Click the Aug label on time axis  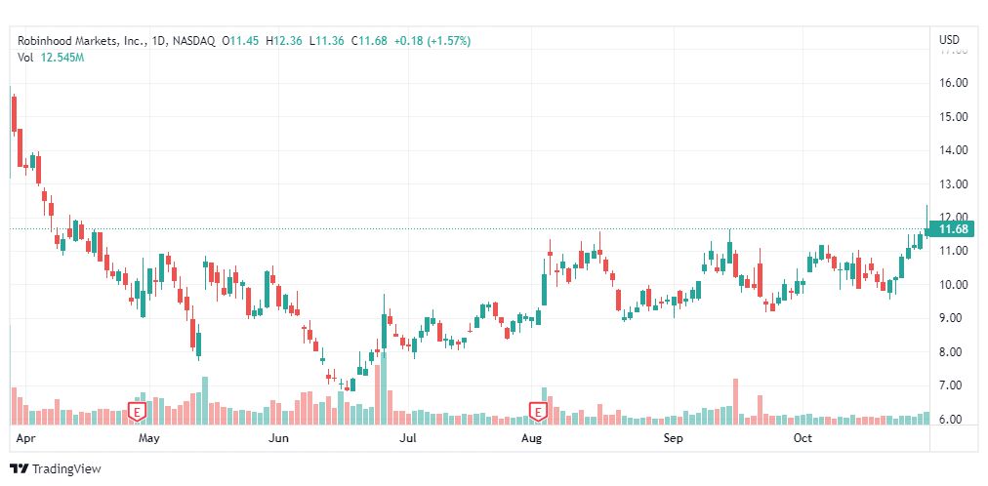532,437
